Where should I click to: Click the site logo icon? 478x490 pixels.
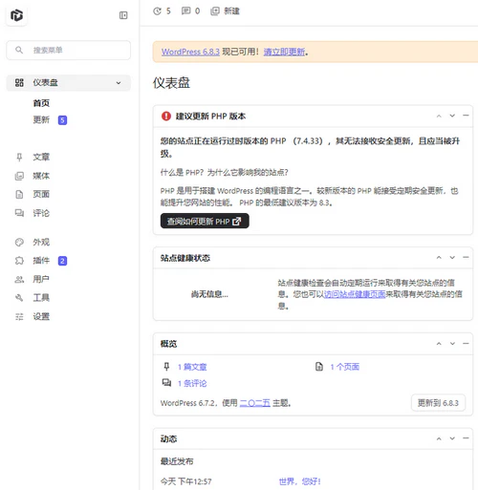coord(16,15)
